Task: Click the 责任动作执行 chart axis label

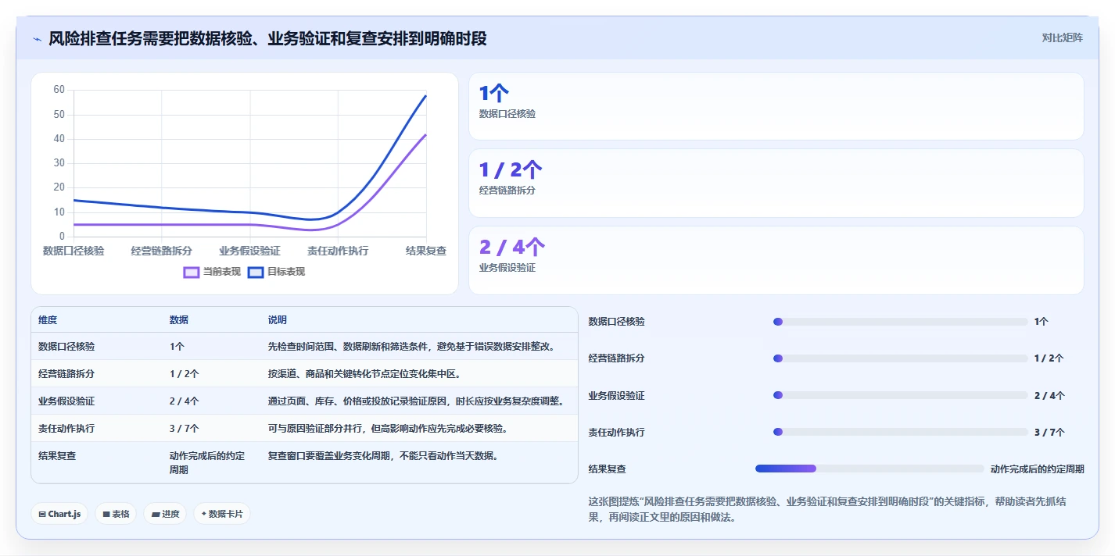Action: point(338,251)
